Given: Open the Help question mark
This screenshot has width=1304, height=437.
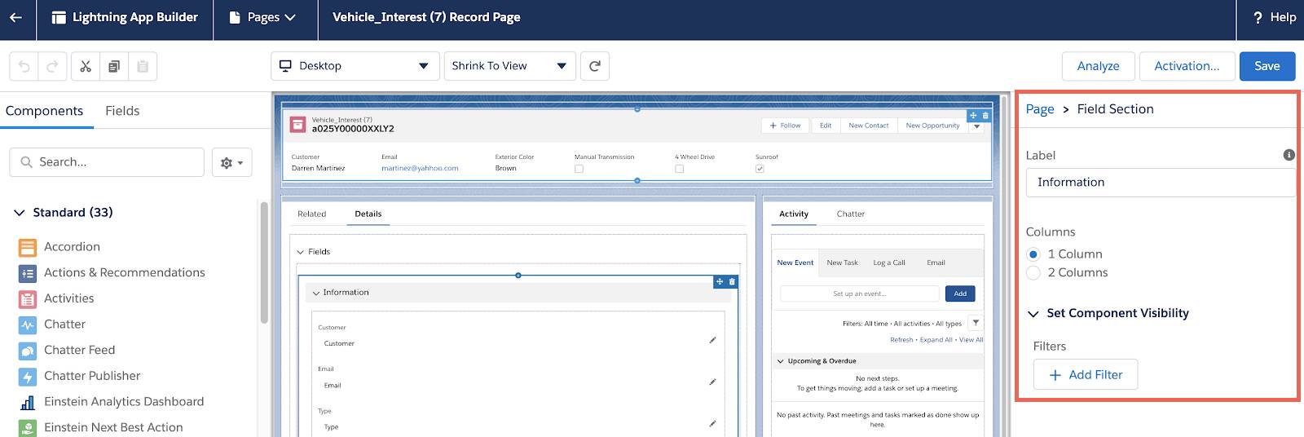Looking at the screenshot, I should tap(1258, 17).
